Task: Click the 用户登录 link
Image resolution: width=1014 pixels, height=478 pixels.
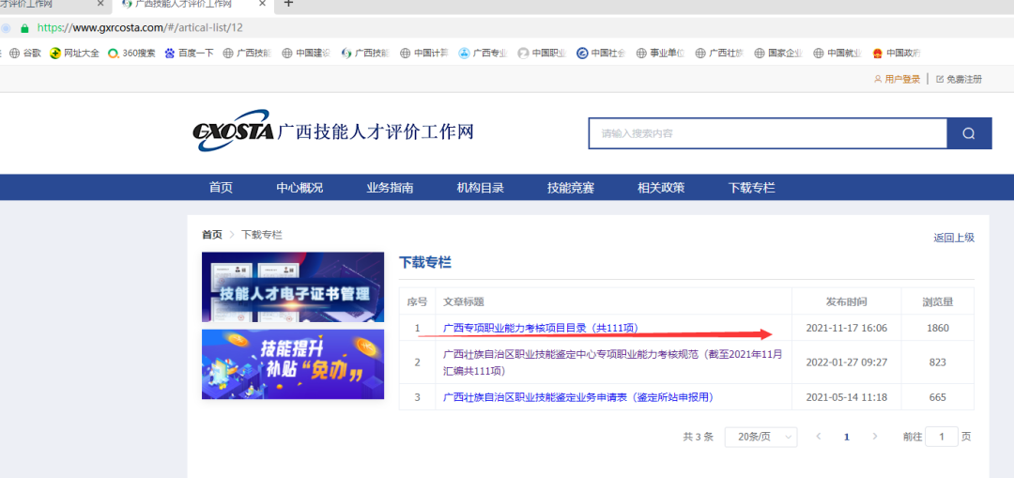Action: pos(901,79)
